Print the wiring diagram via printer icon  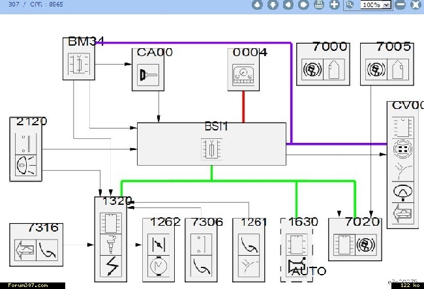pyautogui.click(x=319, y=5)
